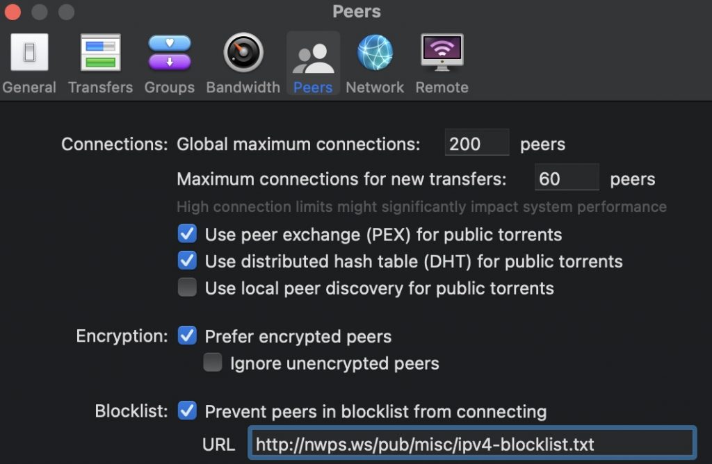
Task: Click the blocklist URL text field
Action: pos(472,444)
